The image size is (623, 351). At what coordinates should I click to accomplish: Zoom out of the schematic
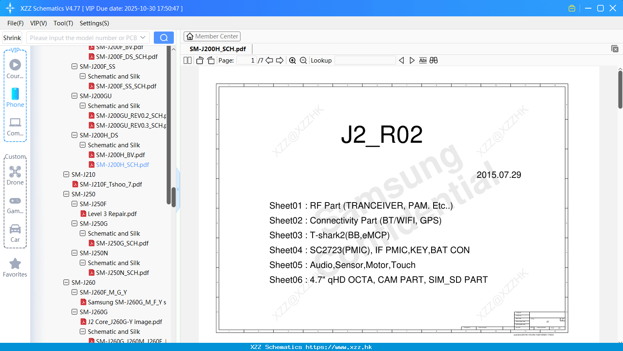(303, 60)
